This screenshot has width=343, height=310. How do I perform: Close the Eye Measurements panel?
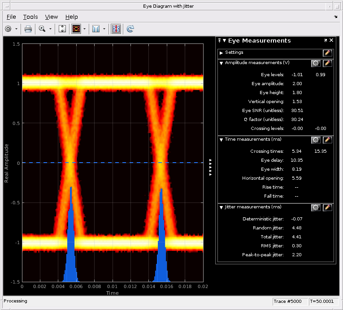[x=331, y=40]
